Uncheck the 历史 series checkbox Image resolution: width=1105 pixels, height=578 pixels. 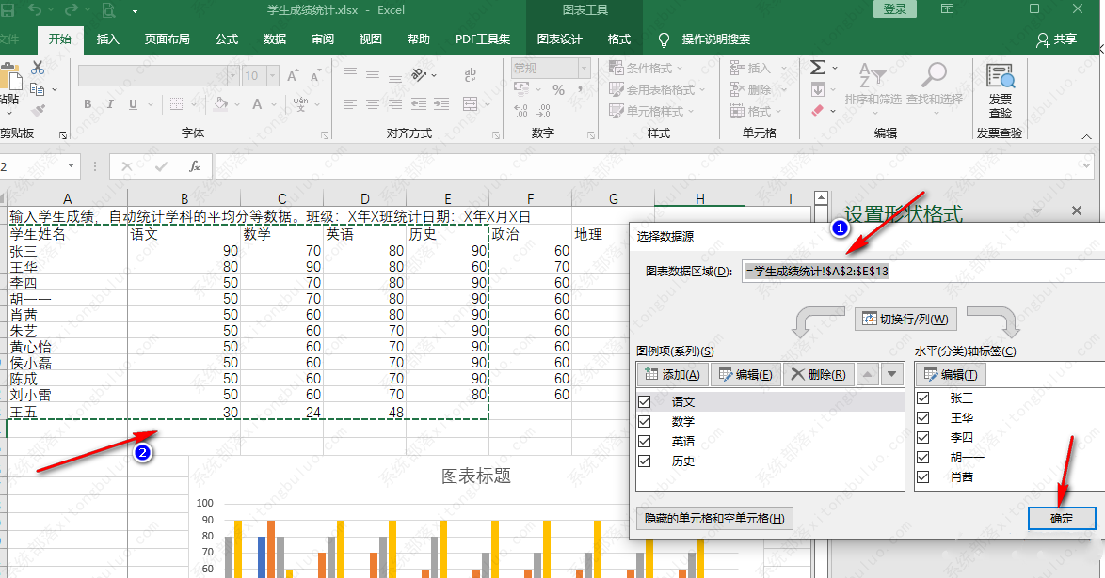(x=644, y=461)
